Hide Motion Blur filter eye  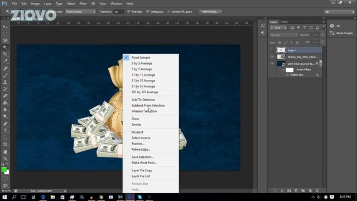[287, 75]
